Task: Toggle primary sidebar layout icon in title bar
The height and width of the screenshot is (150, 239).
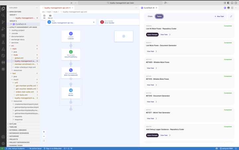Action: [x=228, y=3]
